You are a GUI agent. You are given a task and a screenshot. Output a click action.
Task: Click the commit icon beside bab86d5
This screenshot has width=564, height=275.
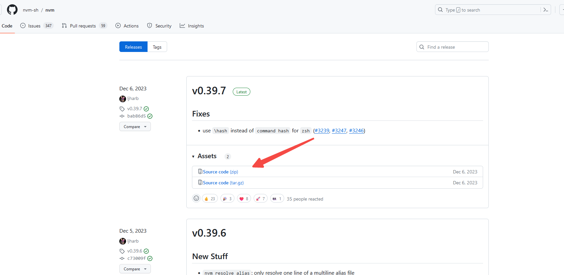point(122,116)
